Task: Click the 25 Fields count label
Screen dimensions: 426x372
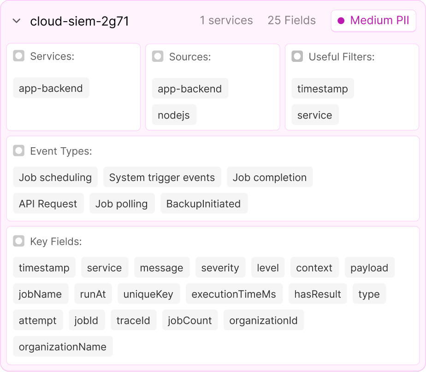Action: (291, 21)
